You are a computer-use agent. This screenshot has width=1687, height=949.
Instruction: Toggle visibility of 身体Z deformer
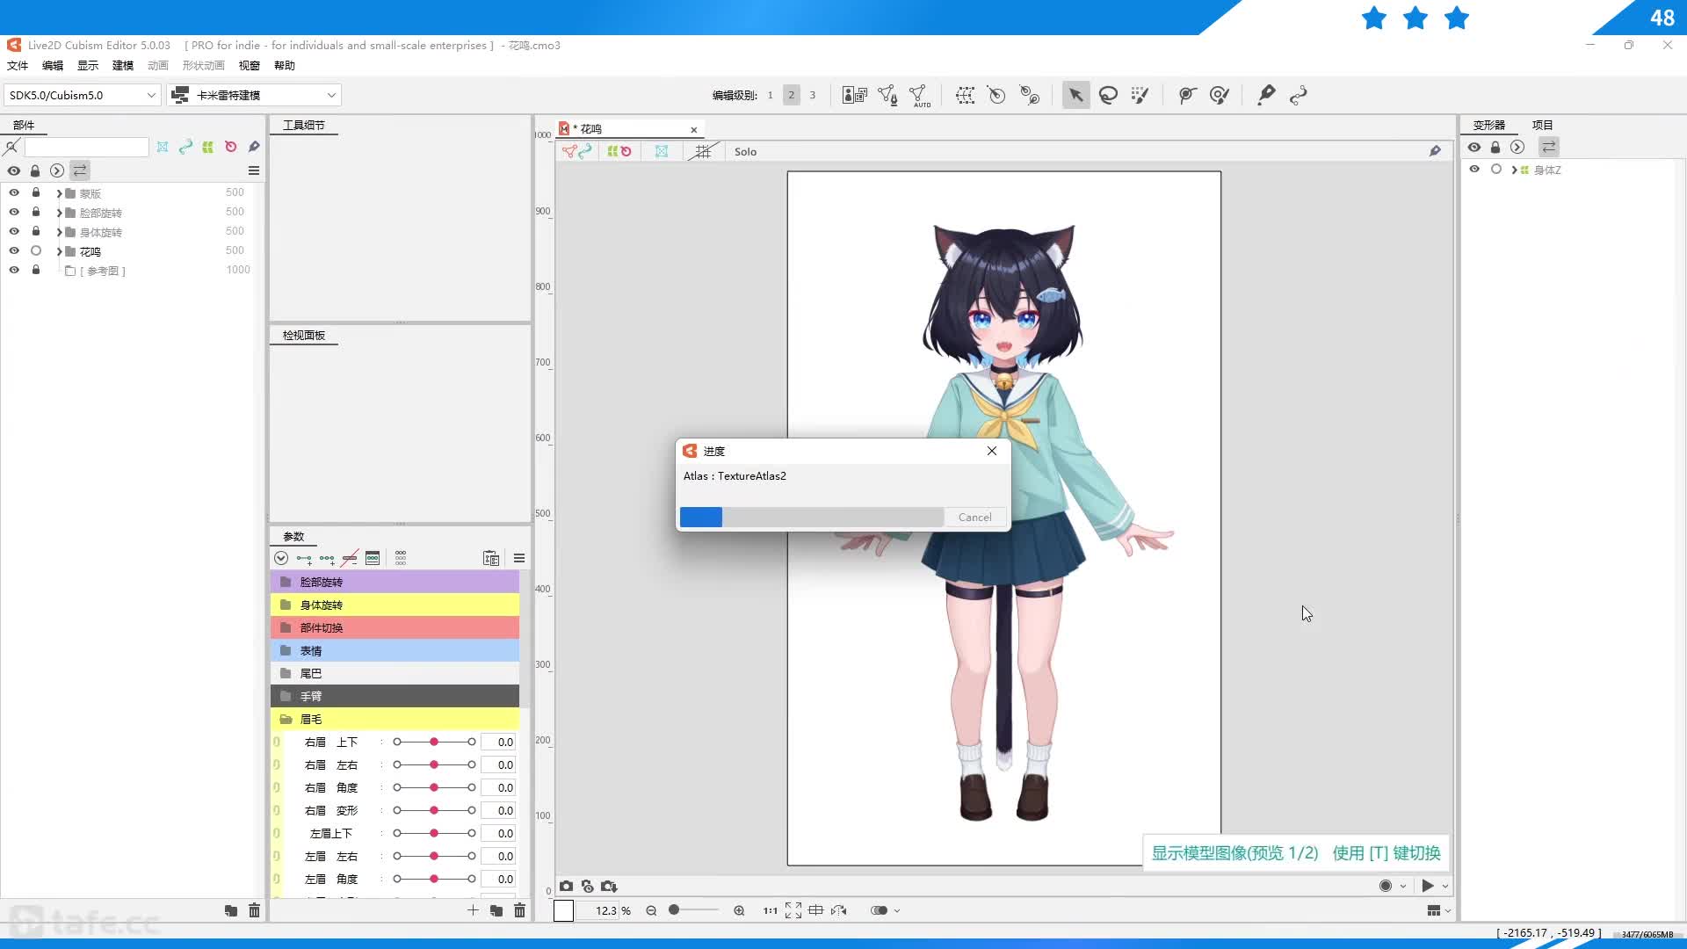[x=1474, y=170]
